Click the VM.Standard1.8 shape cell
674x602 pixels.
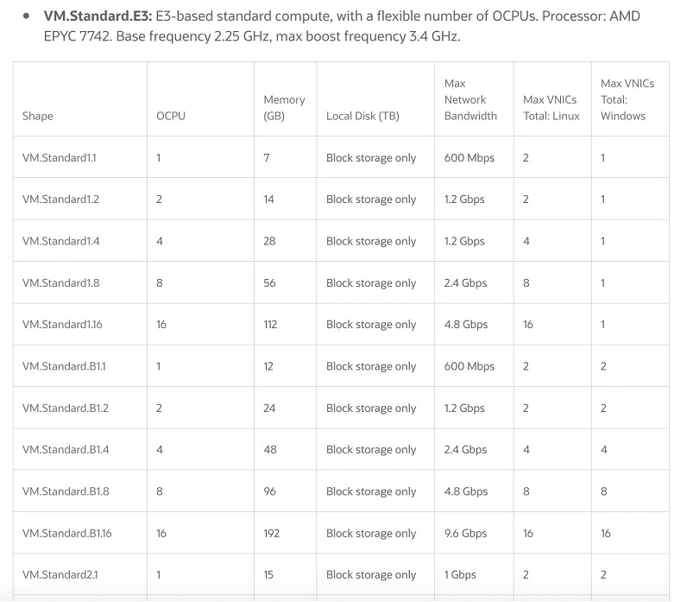pos(60,283)
